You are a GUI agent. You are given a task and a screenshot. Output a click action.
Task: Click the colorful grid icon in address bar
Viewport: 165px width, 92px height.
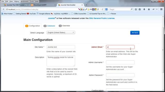[95, 9]
